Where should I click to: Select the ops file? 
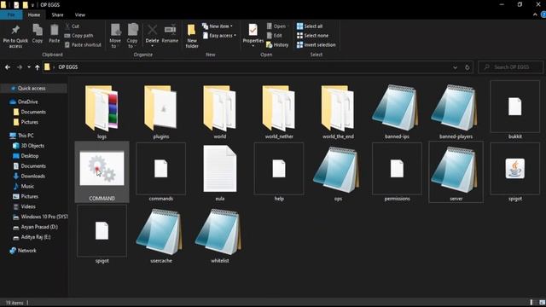[338, 173]
